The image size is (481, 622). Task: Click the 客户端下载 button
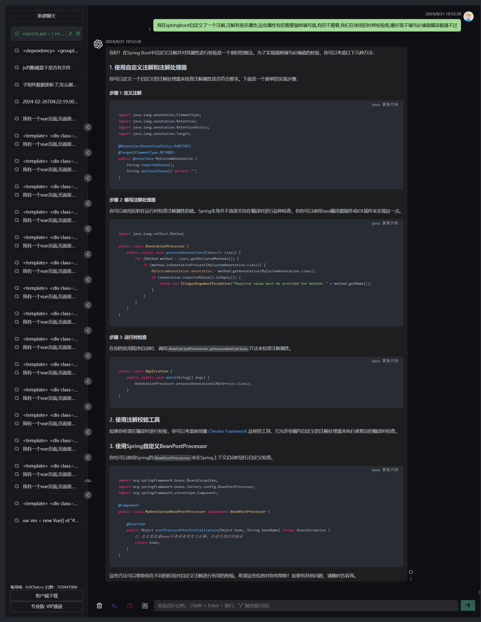click(47, 596)
